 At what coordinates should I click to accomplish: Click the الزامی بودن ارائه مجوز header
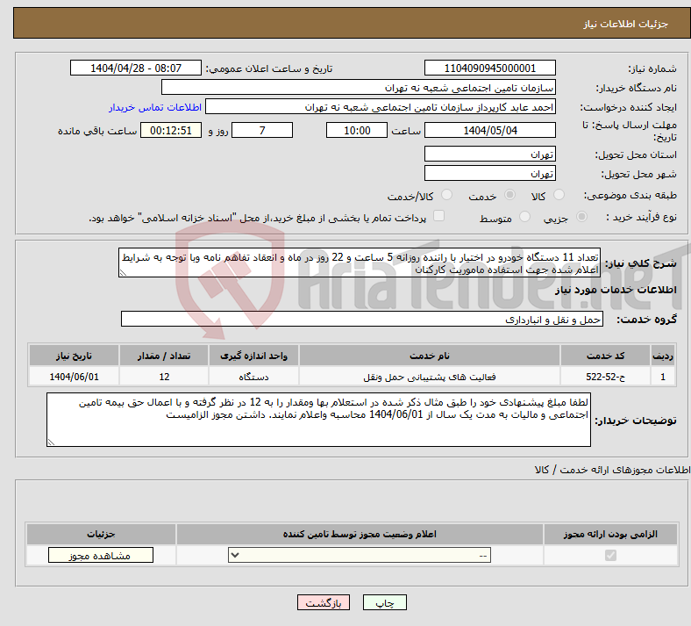(610, 534)
